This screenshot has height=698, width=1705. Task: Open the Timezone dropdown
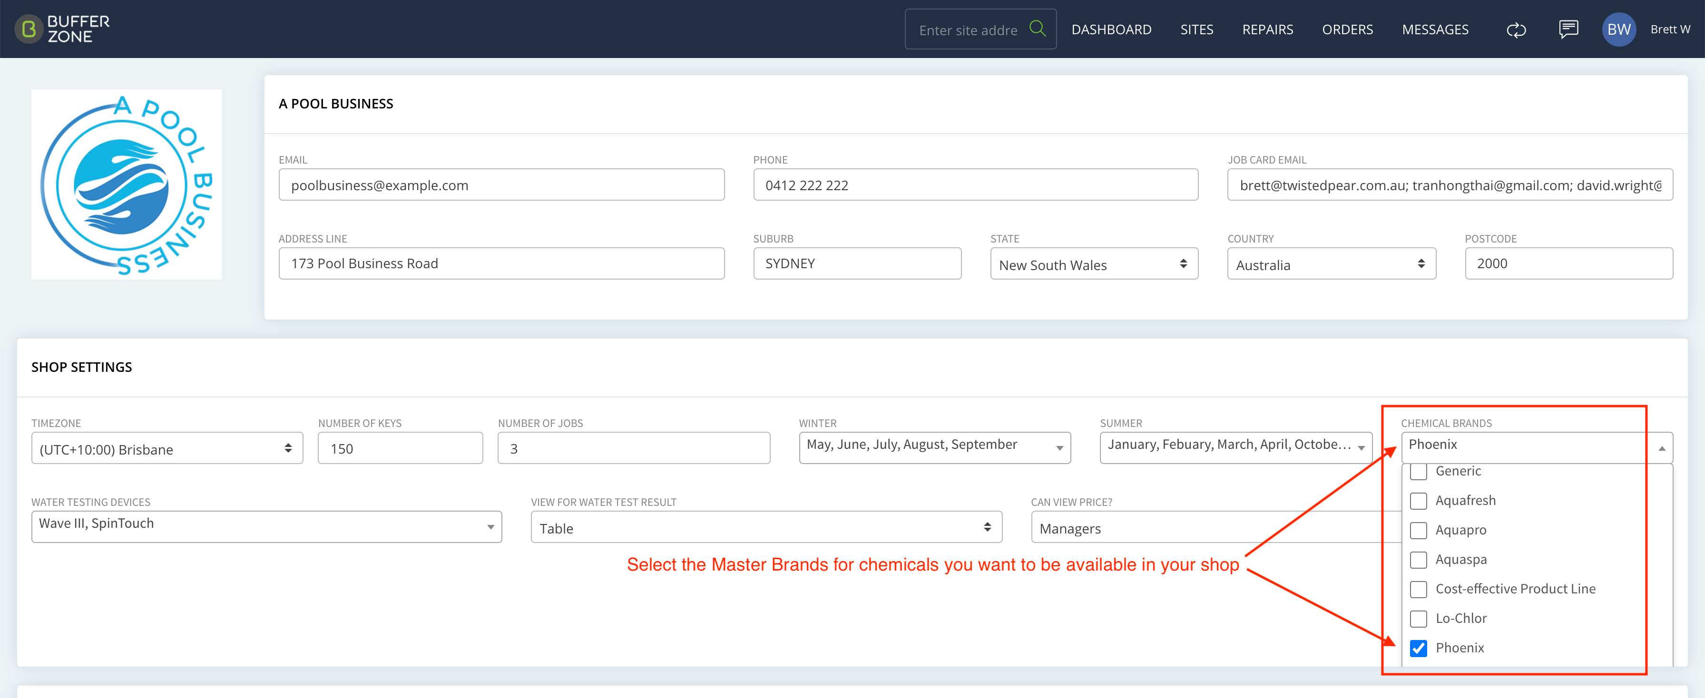167,448
